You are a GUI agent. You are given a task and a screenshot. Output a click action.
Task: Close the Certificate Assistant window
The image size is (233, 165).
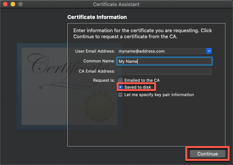coord(5,4)
